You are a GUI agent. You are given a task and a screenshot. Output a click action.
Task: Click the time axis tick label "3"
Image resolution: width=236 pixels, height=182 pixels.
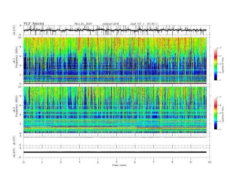click(79, 162)
